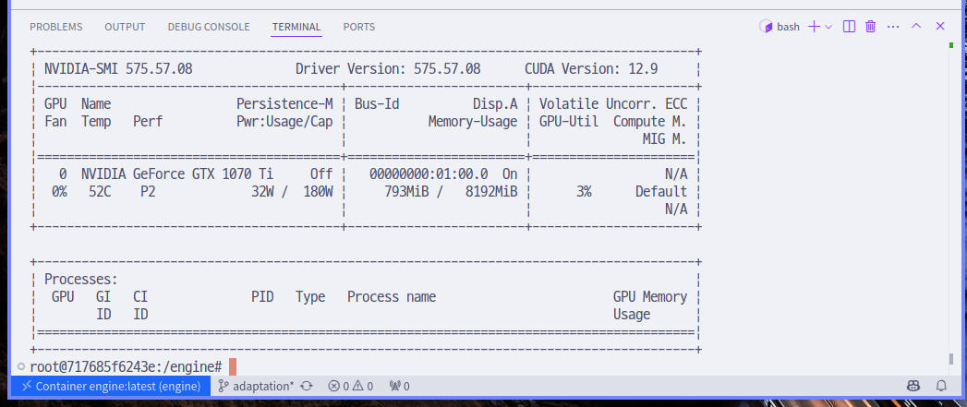Viewport: 967px width, 407px height.
Task: Select the DEBUG CONSOLE tab
Action: pyautogui.click(x=209, y=27)
